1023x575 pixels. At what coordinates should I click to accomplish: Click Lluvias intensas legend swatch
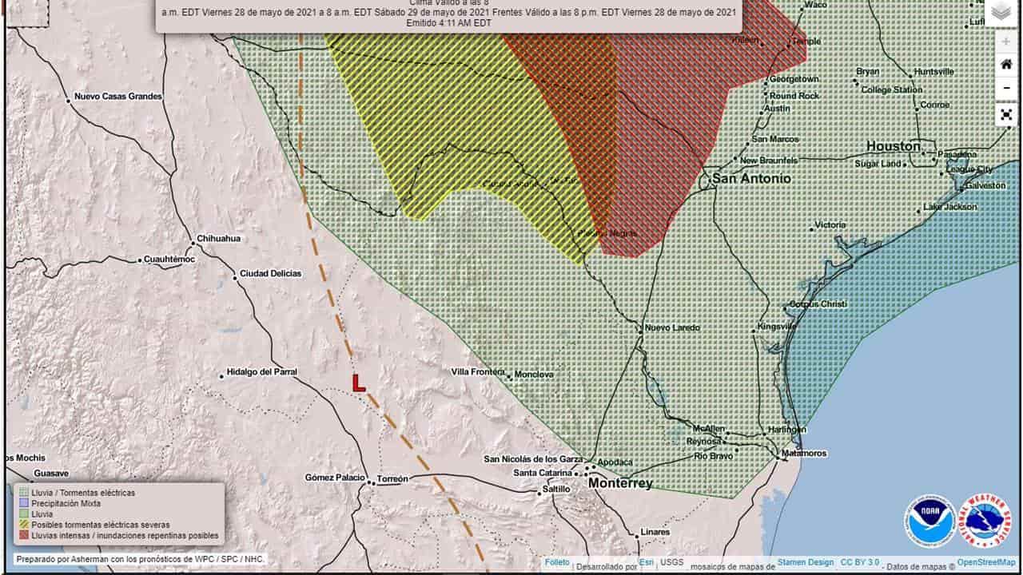click(x=23, y=536)
